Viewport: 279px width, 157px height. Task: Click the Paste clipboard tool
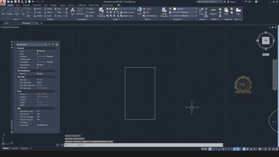[x=226, y=11]
